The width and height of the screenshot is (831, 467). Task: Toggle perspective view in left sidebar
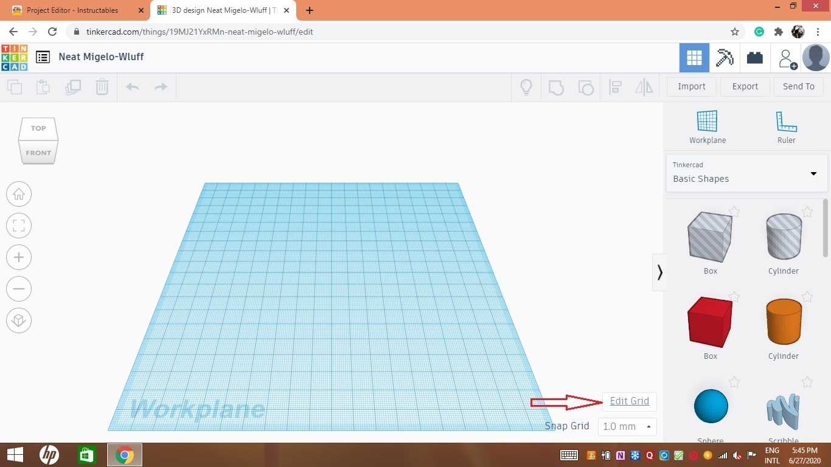19,320
